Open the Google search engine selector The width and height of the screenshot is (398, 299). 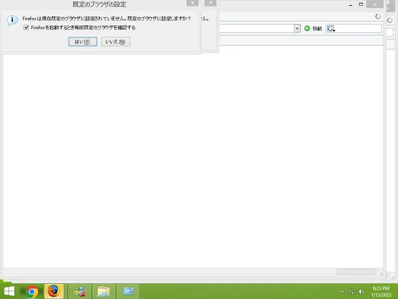(331, 28)
